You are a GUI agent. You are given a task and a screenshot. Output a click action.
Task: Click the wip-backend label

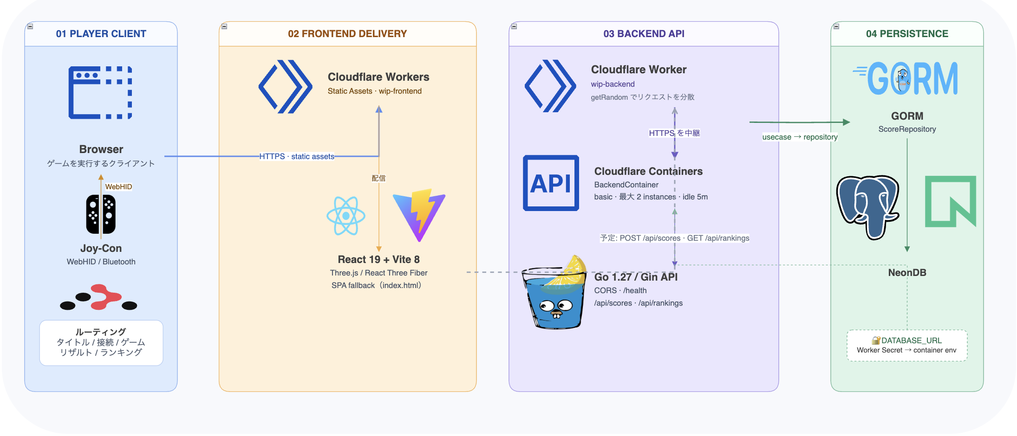[x=613, y=84]
